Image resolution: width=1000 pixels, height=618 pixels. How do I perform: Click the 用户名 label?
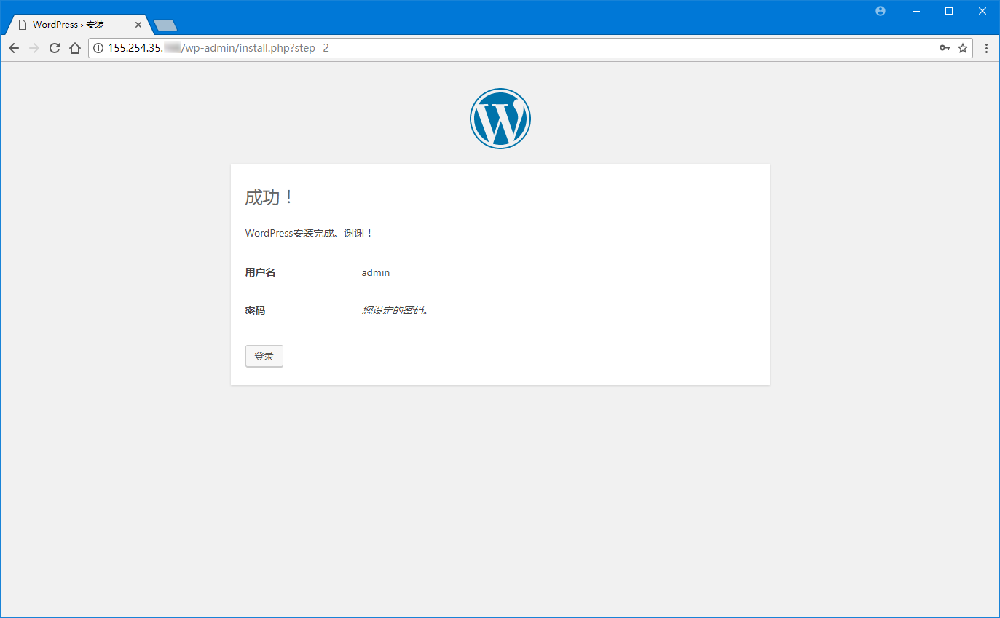pyautogui.click(x=260, y=272)
